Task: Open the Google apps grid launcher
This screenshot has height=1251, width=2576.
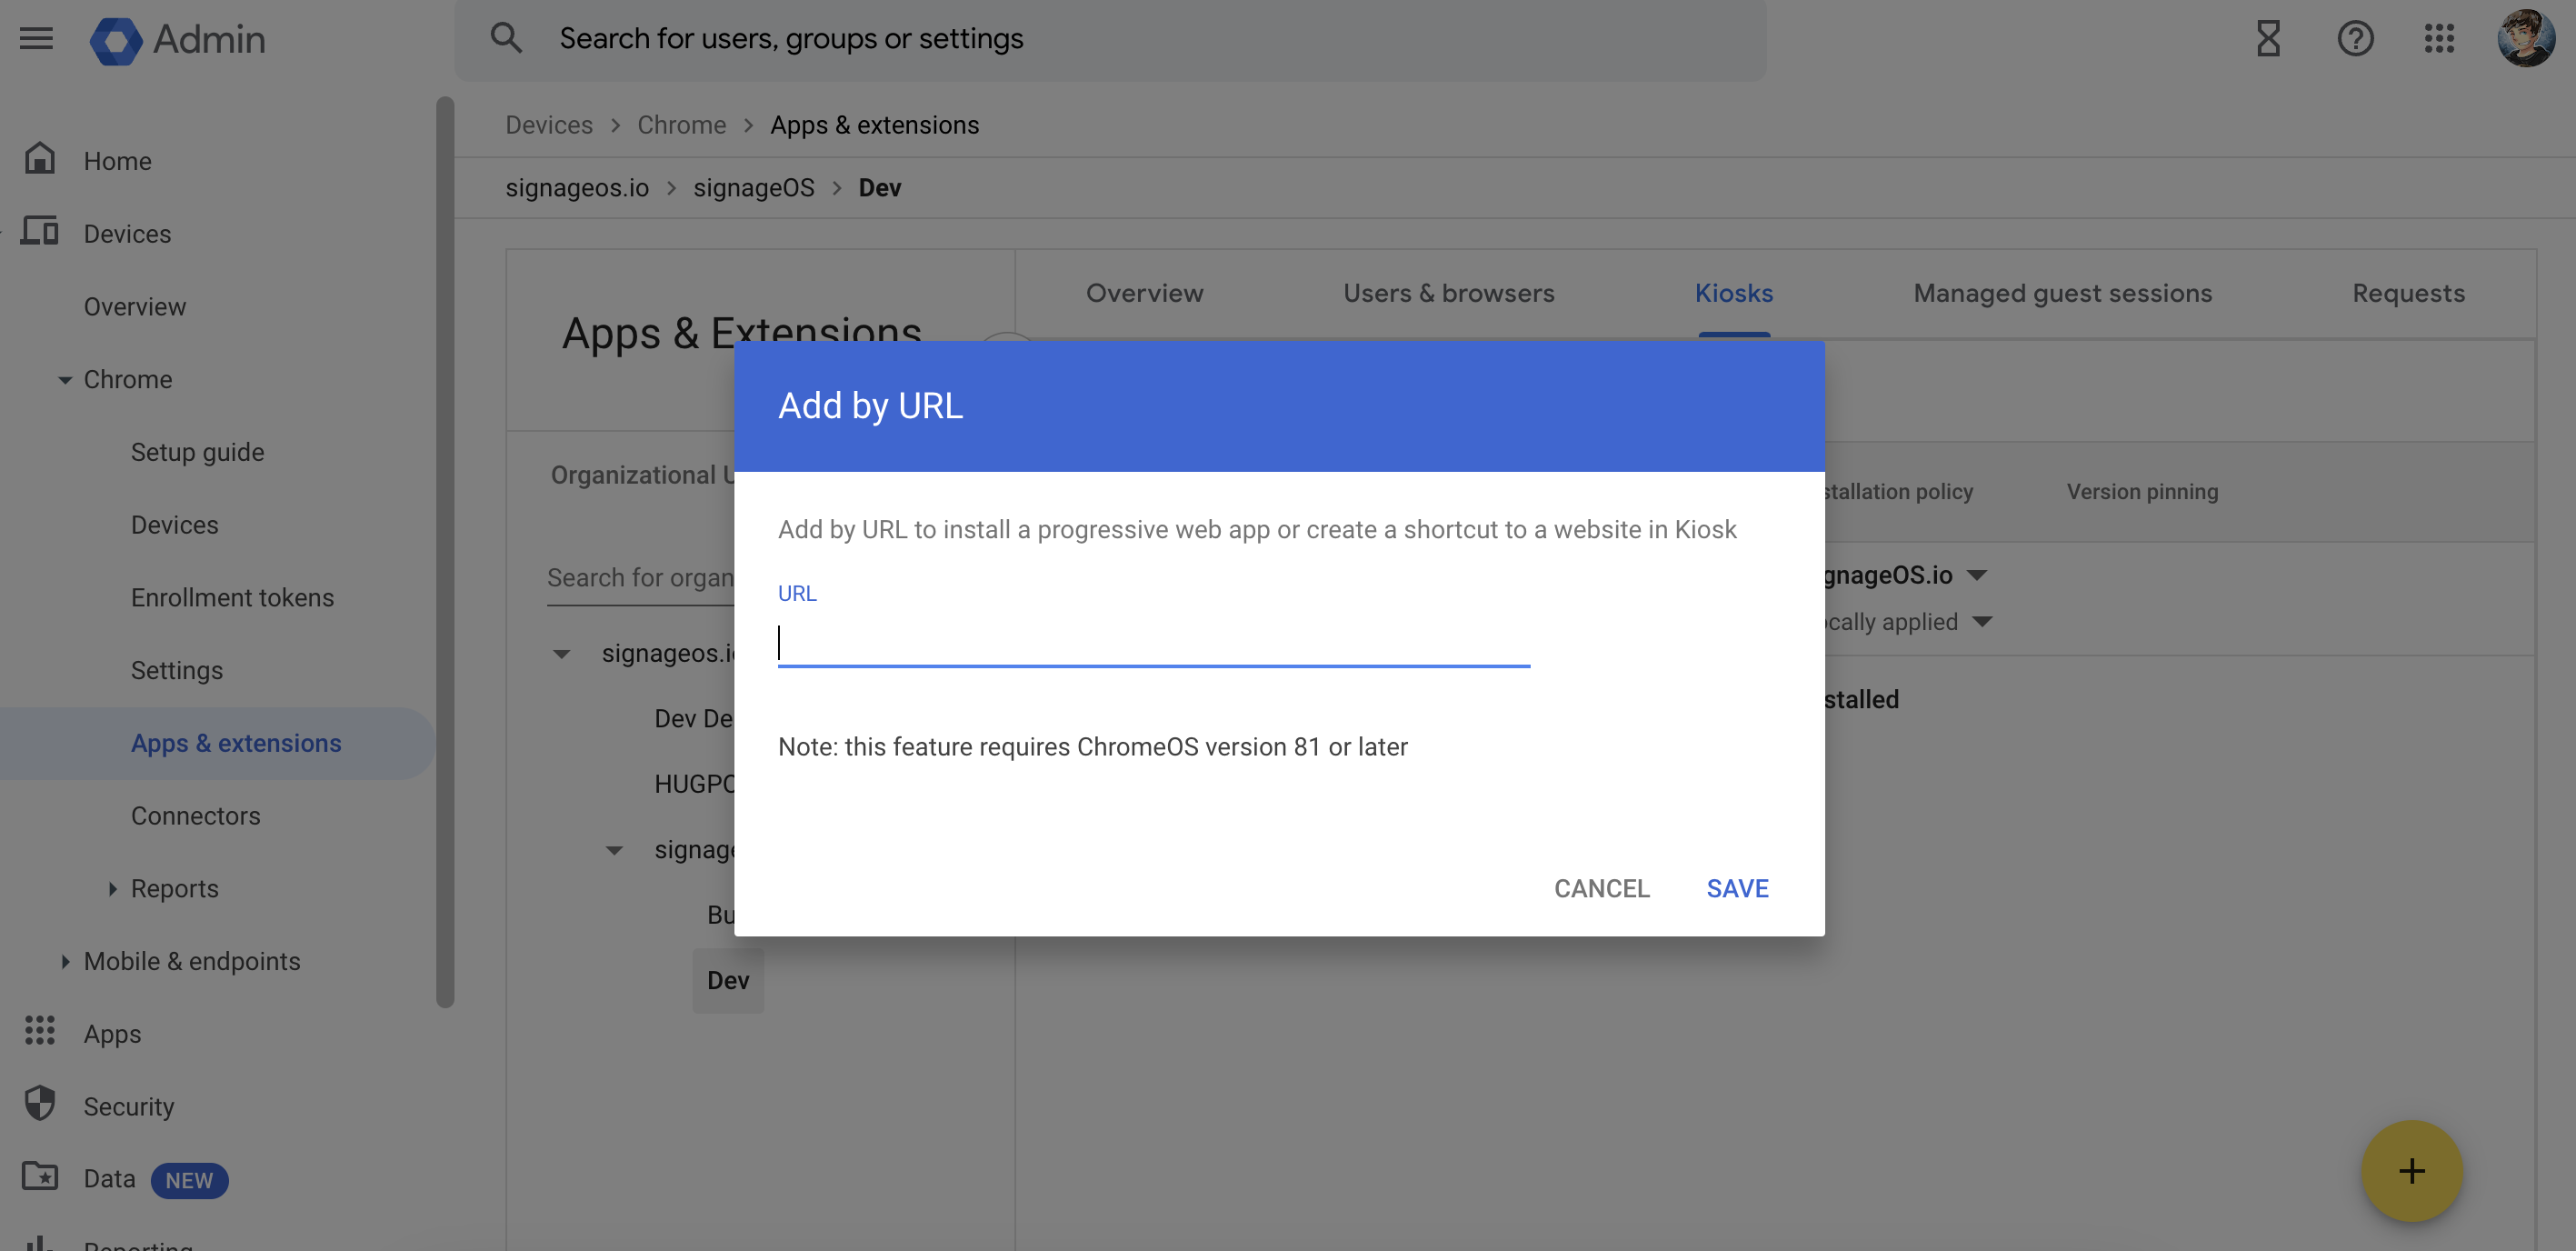Action: point(2440,39)
